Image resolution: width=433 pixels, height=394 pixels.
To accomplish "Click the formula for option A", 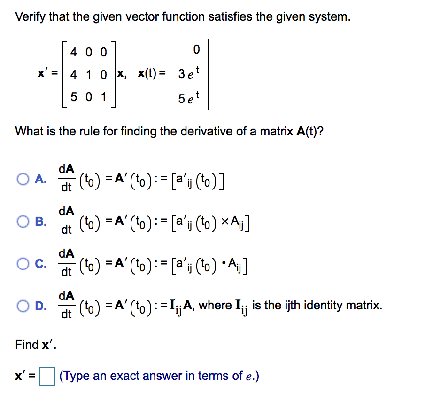I will [141, 179].
